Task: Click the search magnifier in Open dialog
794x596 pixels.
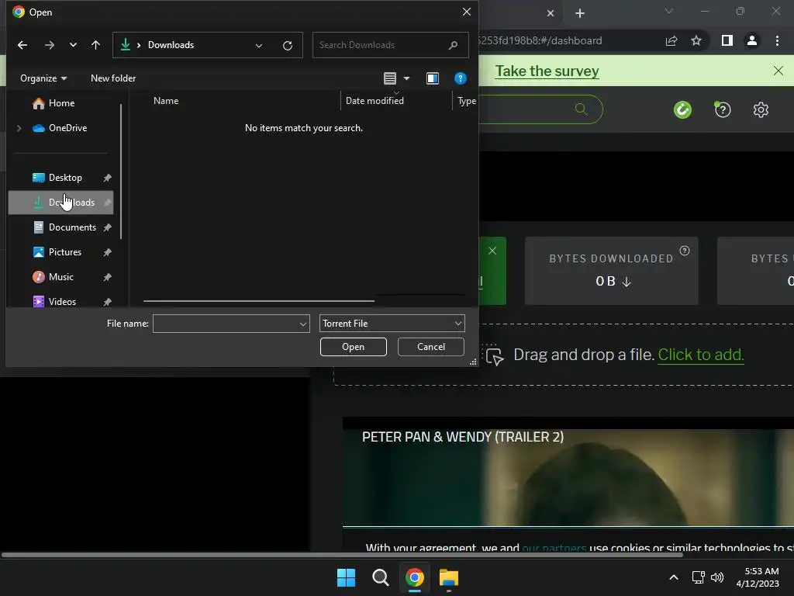Action: (453, 45)
